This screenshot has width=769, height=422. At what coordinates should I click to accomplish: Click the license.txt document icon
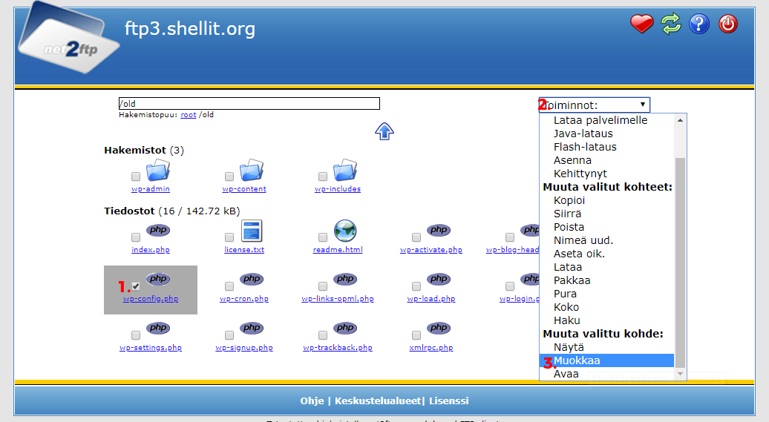252,231
